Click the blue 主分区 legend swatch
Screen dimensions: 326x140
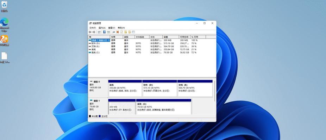tap(100, 117)
